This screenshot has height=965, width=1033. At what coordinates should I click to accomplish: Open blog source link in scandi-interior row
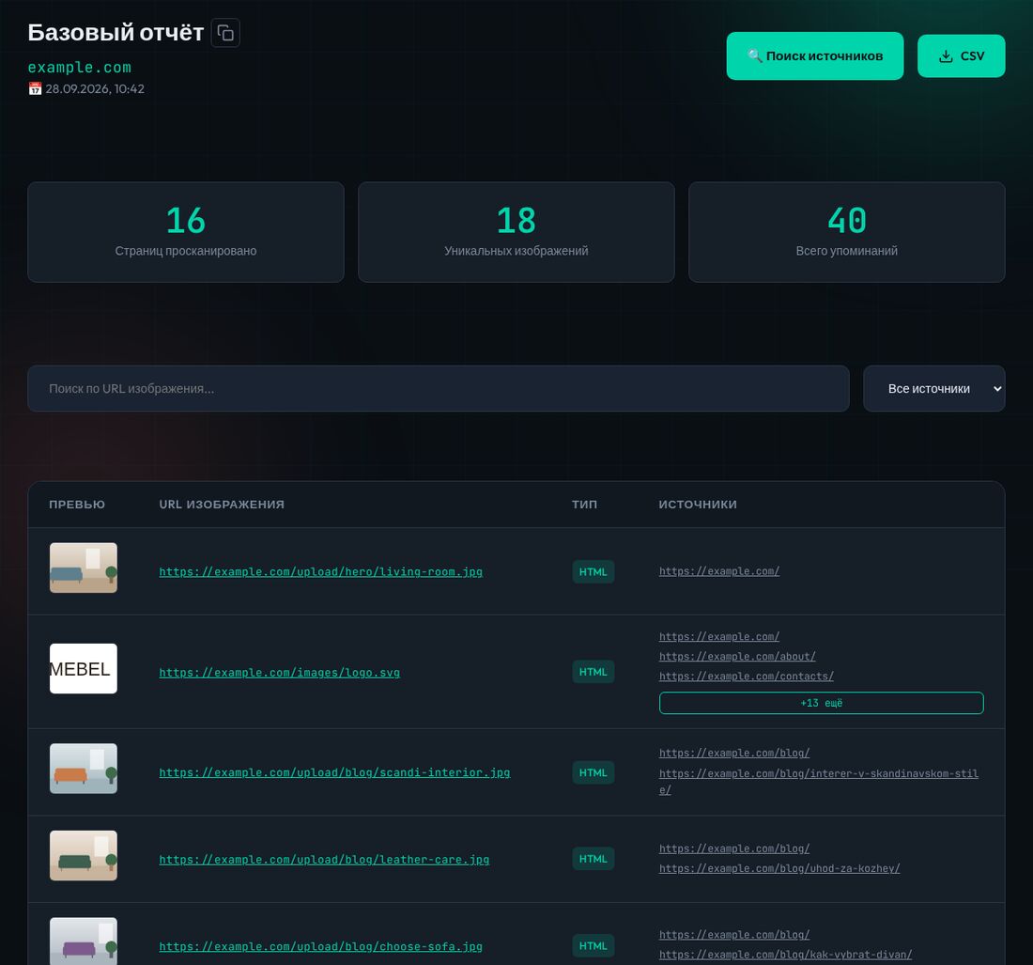pos(734,753)
